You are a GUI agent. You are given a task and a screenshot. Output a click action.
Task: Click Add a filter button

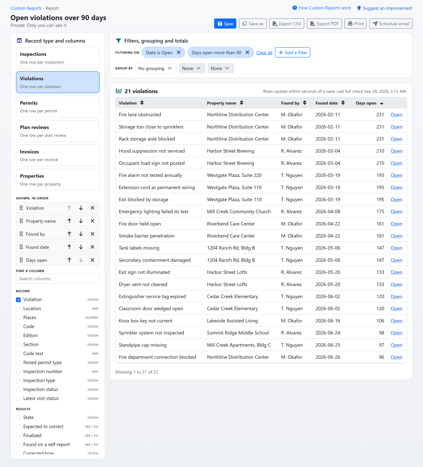(x=293, y=53)
